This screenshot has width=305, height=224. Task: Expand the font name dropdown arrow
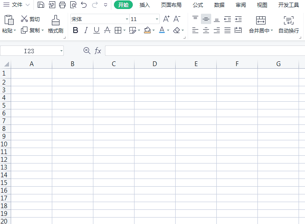click(127, 19)
